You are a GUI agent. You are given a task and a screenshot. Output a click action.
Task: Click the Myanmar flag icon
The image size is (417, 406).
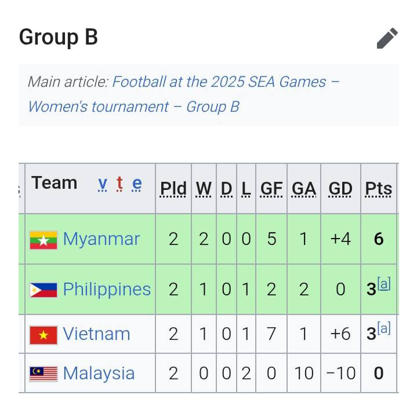pos(43,239)
